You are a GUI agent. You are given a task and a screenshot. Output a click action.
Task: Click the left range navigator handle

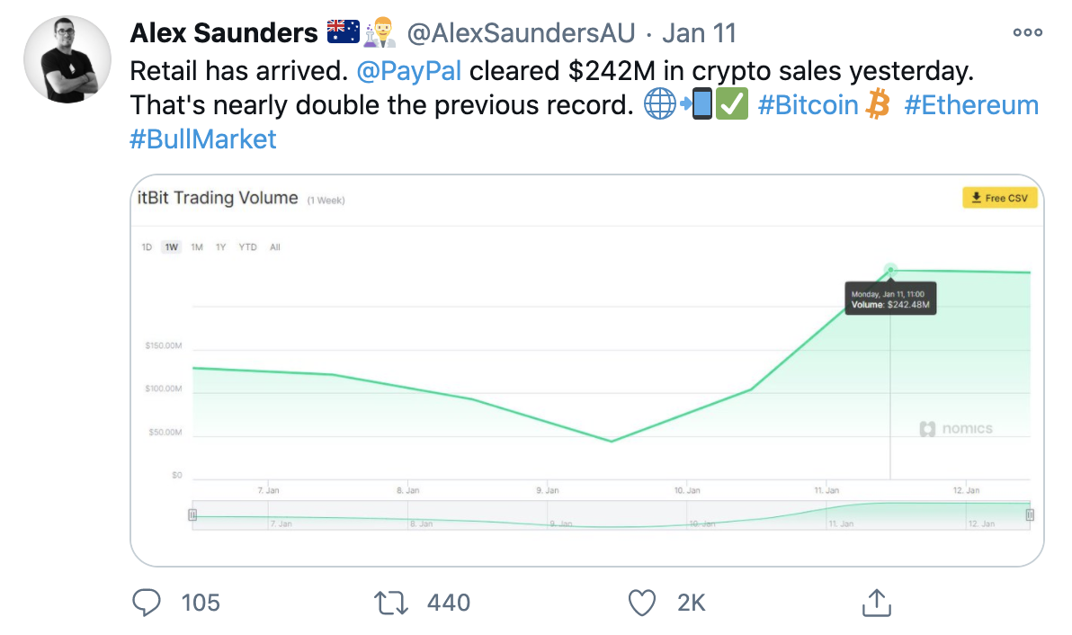tap(192, 514)
